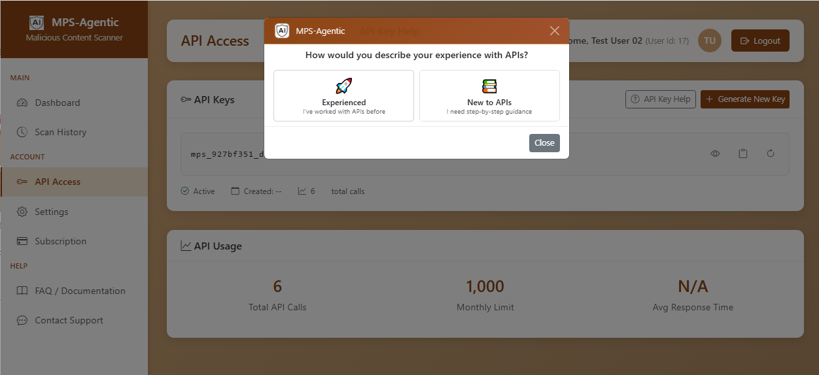This screenshot has height=375, width=819.
Task: Click the Dashboard gauge icon
Action: [x=22, y=103]
